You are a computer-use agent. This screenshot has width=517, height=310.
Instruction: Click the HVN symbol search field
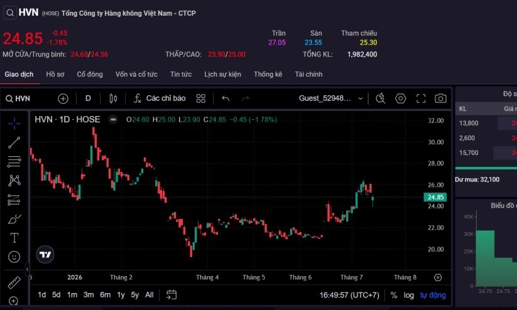[x=18, y=99]
